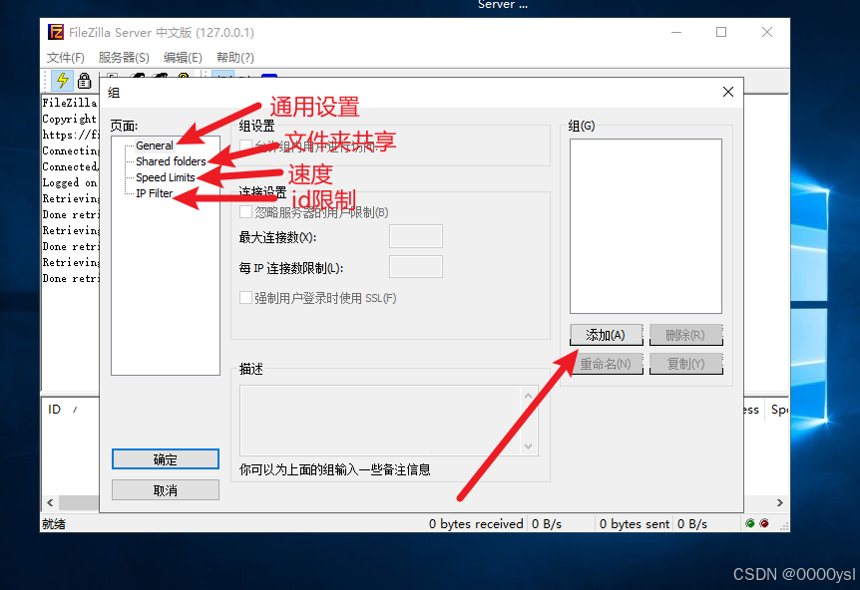Click the 复制(Y) button
Viewport: 860px width, 590px height.
[x=685, y=364]
